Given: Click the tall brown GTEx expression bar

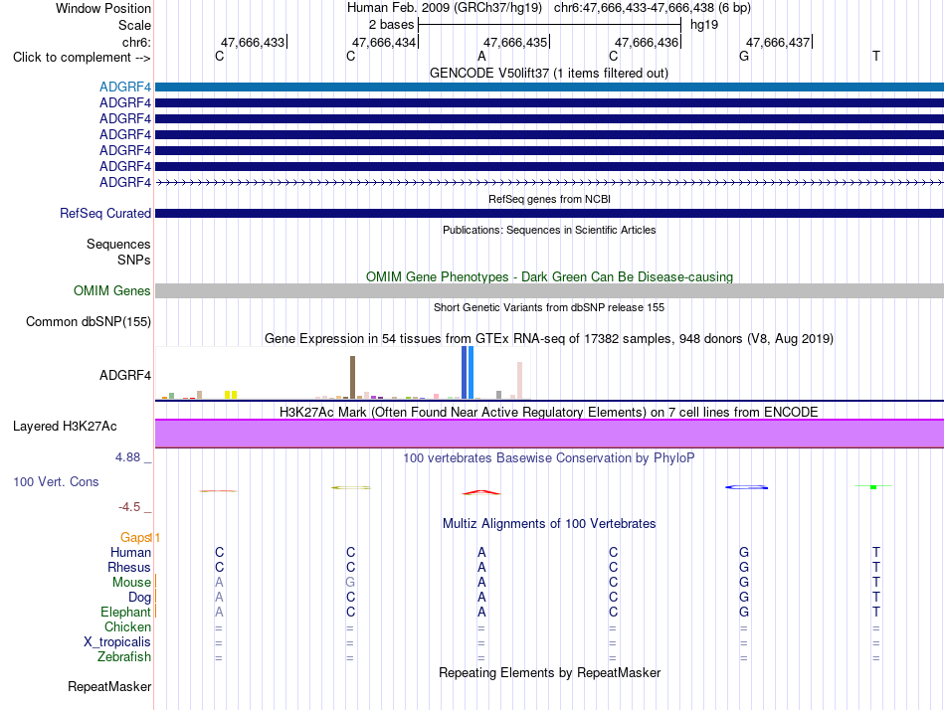Looking at the screenshot, I should (x=352, y=377).
